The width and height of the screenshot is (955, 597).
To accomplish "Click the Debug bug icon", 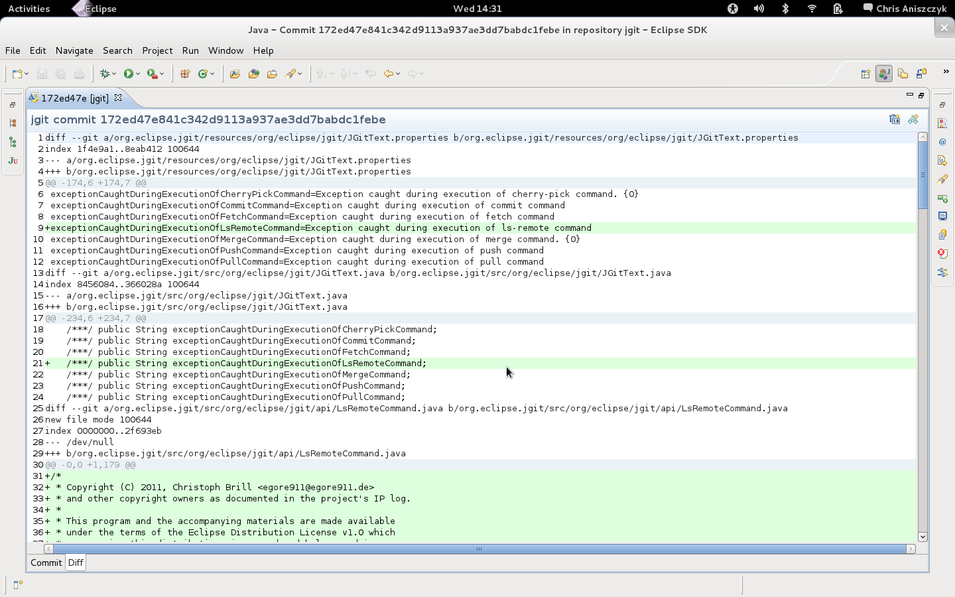I will coord(105,74).
